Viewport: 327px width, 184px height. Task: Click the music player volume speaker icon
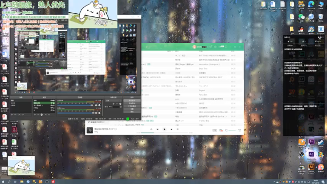pos(226,130)
